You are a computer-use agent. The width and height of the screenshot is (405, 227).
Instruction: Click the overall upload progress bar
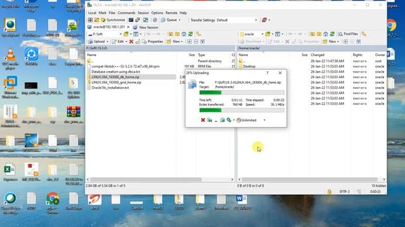coord(242,110)
